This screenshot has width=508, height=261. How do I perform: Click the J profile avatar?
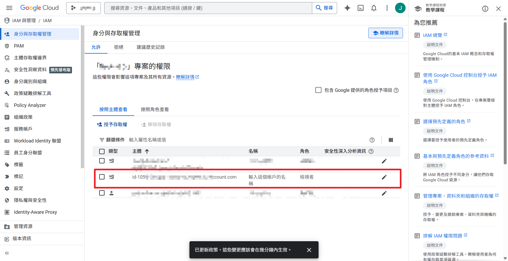tap(400, 8)
